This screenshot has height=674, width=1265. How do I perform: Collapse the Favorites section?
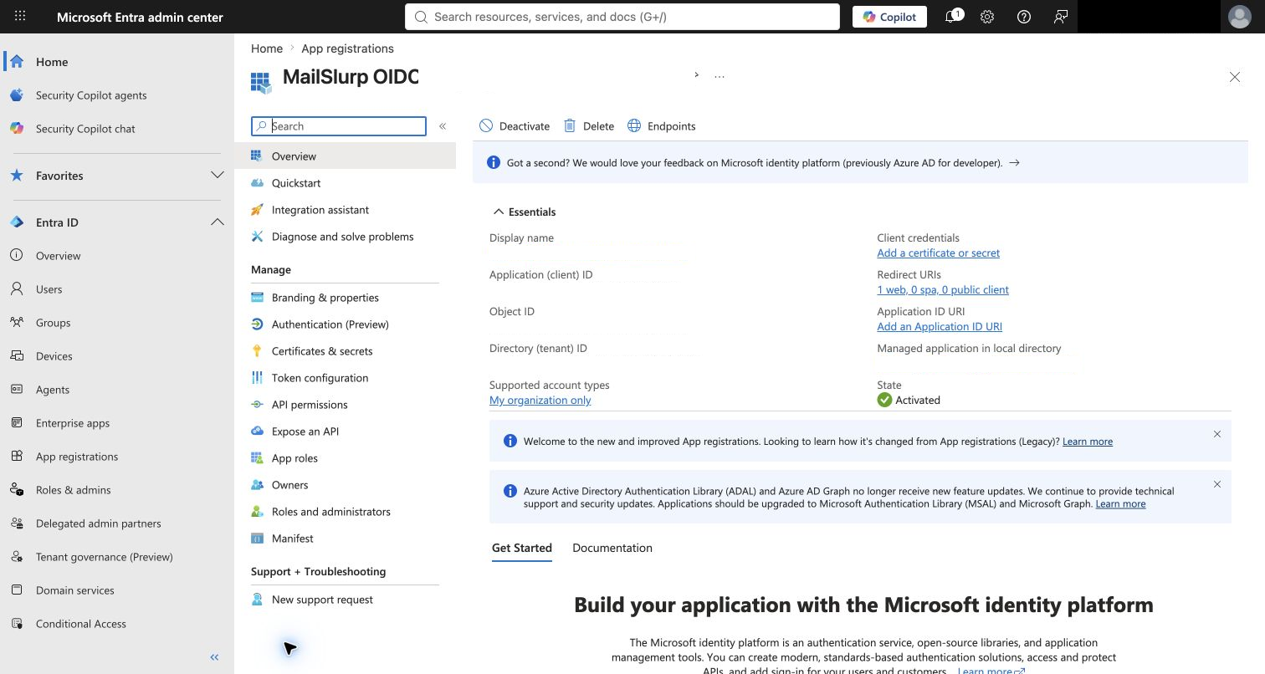click(x=218, y=176)
